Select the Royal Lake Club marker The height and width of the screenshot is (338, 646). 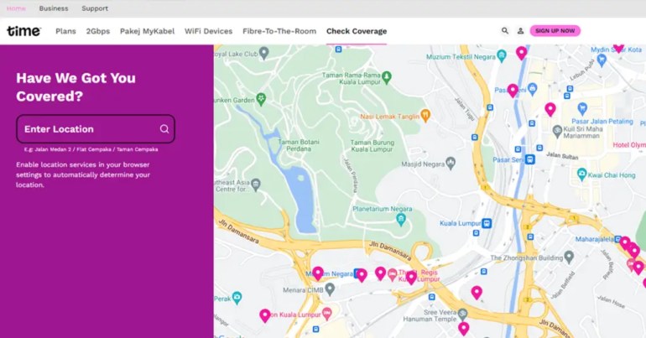click(x=263, y=53)
